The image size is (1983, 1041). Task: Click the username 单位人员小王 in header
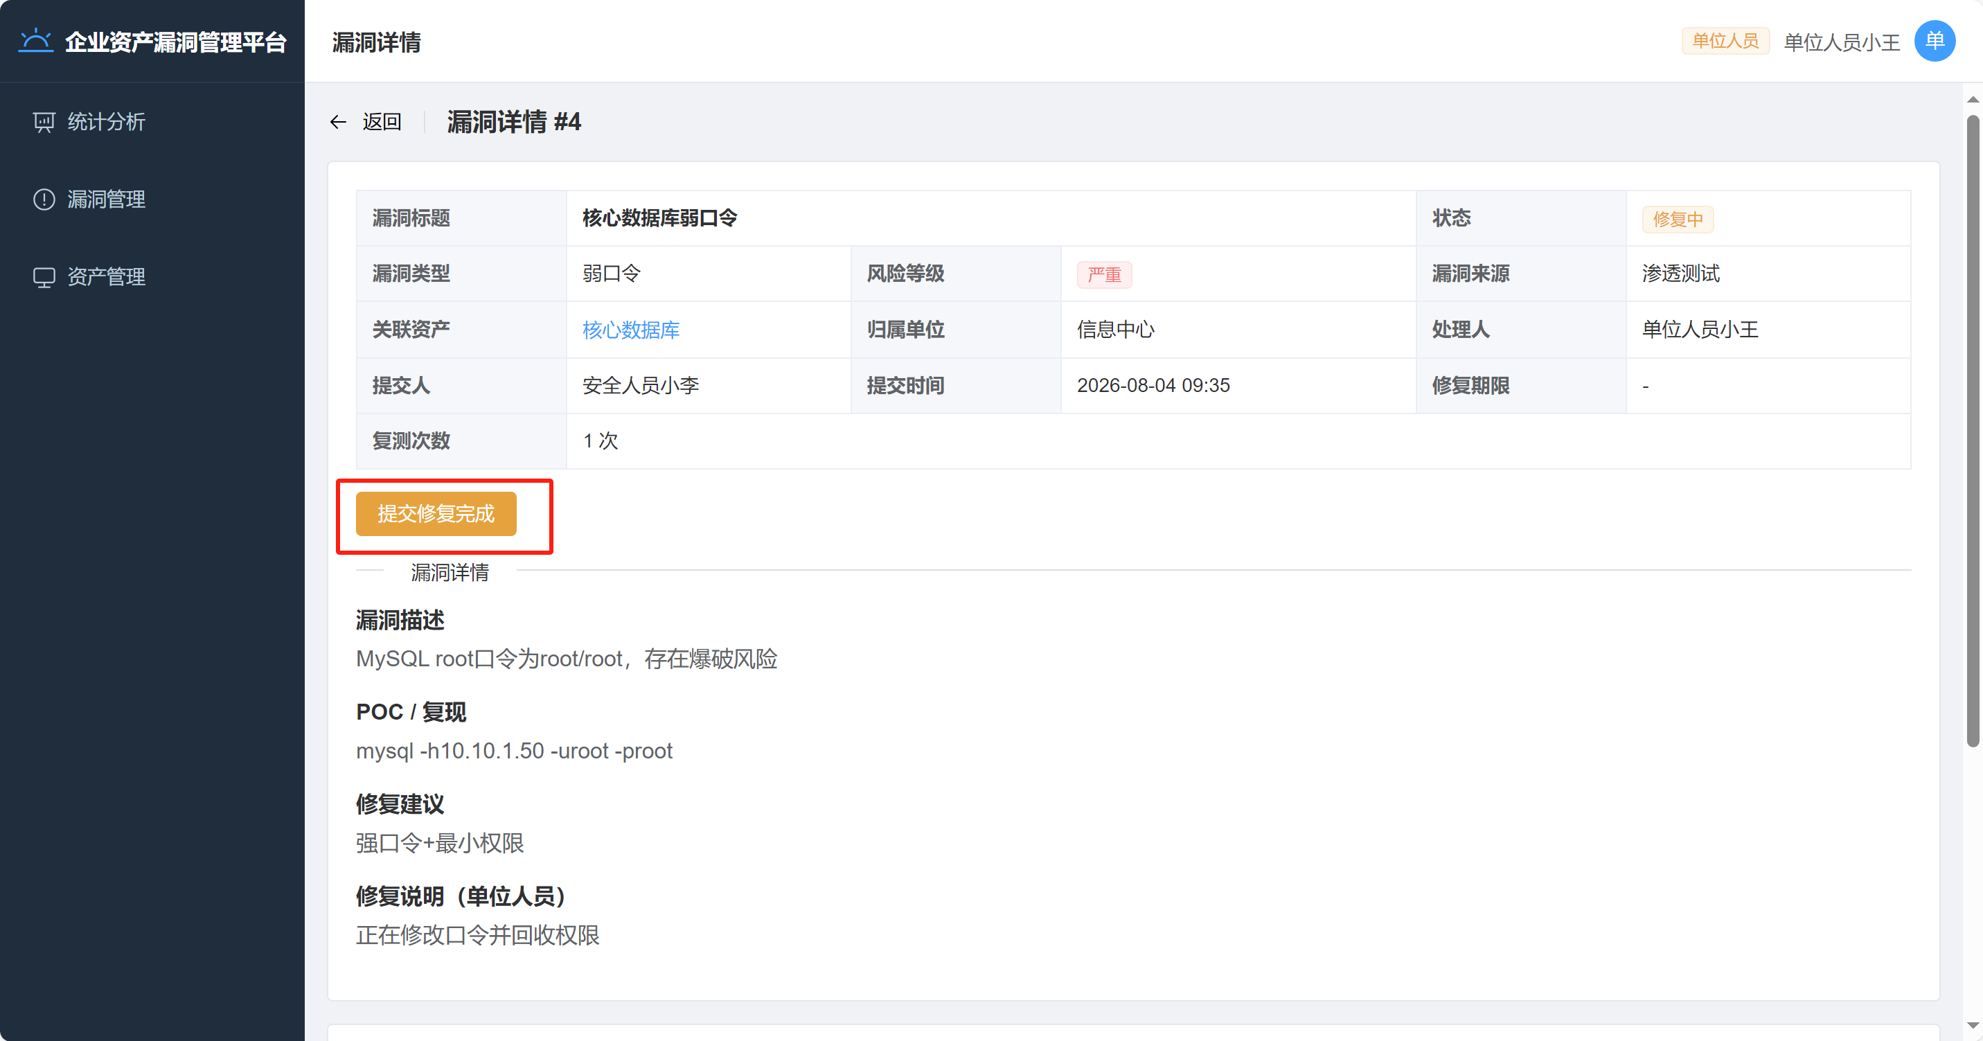pos(1841,42)
